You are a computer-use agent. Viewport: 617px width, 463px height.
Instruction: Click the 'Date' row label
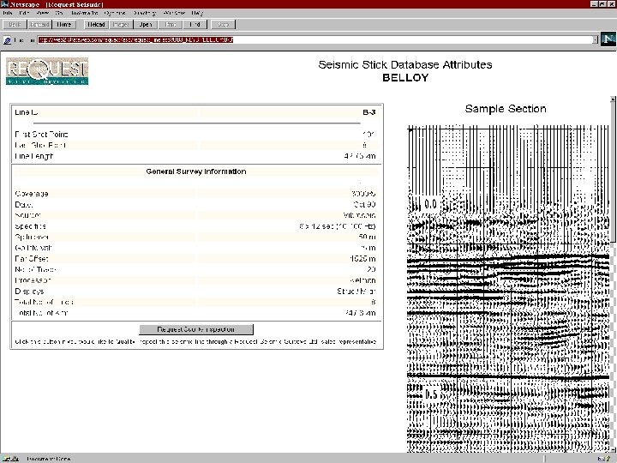(x=24, y=205)
